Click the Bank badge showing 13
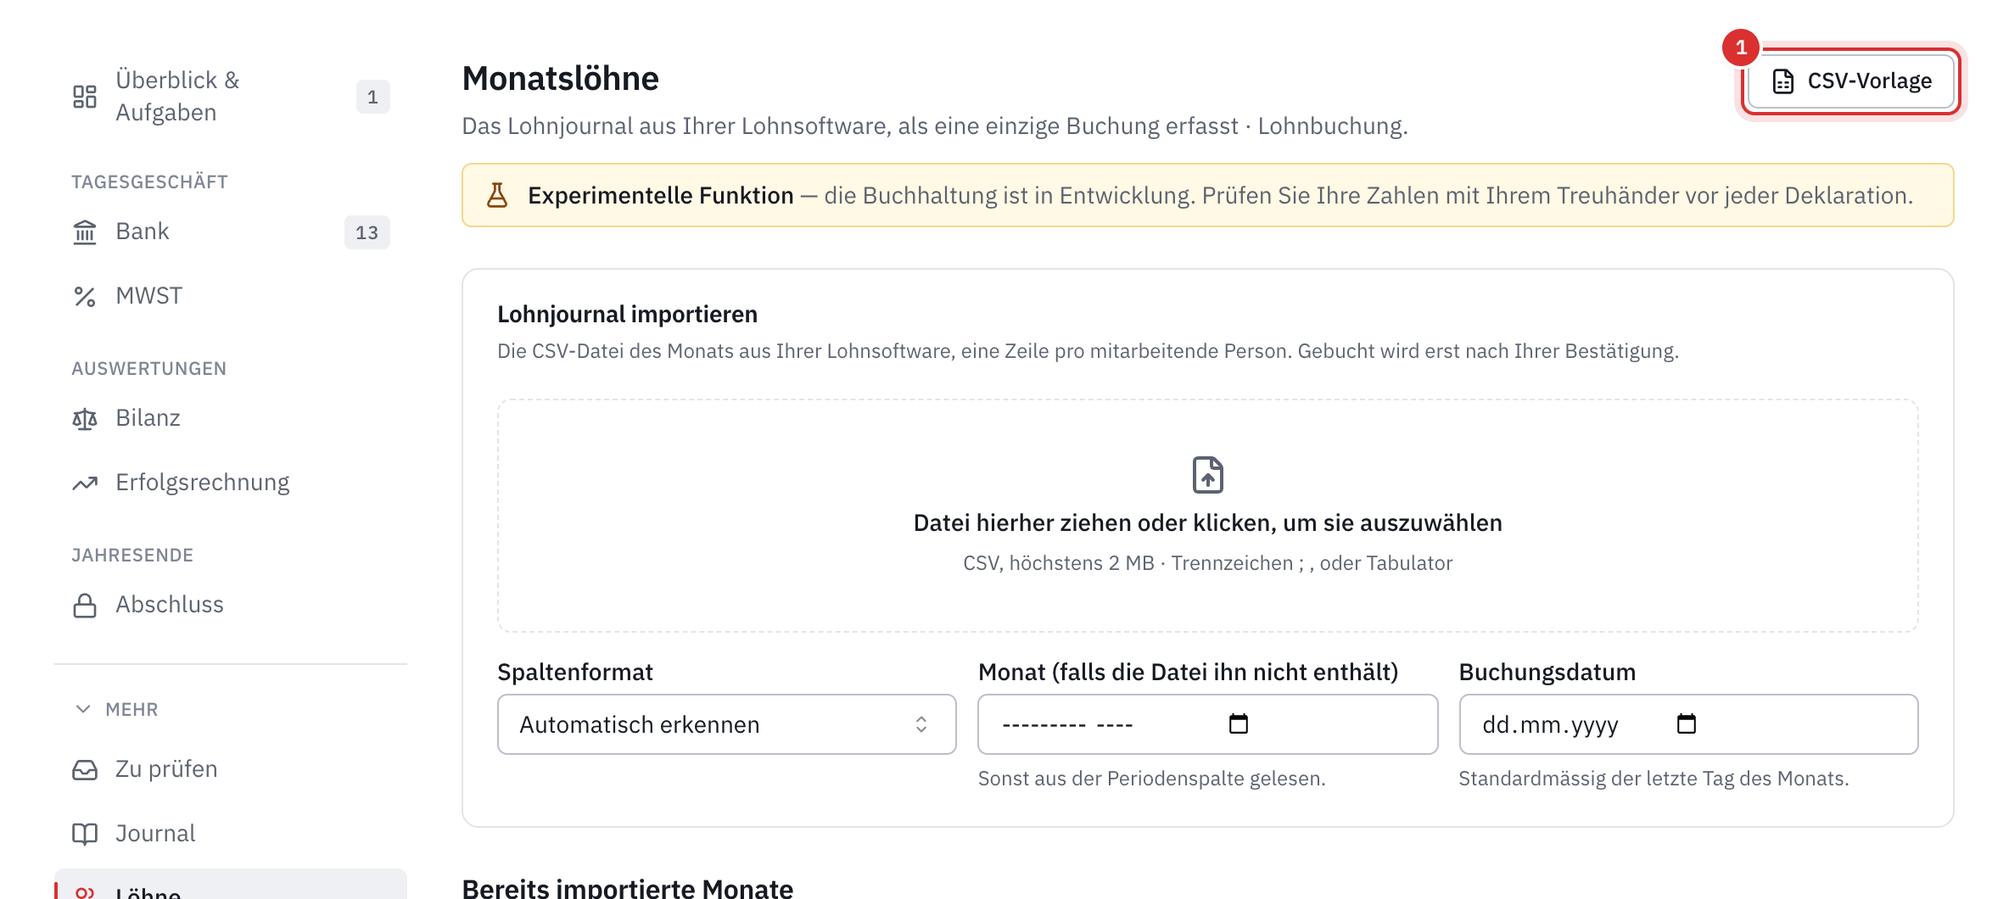This screenshot has height=899, width=2009. (x=367, y=232)
